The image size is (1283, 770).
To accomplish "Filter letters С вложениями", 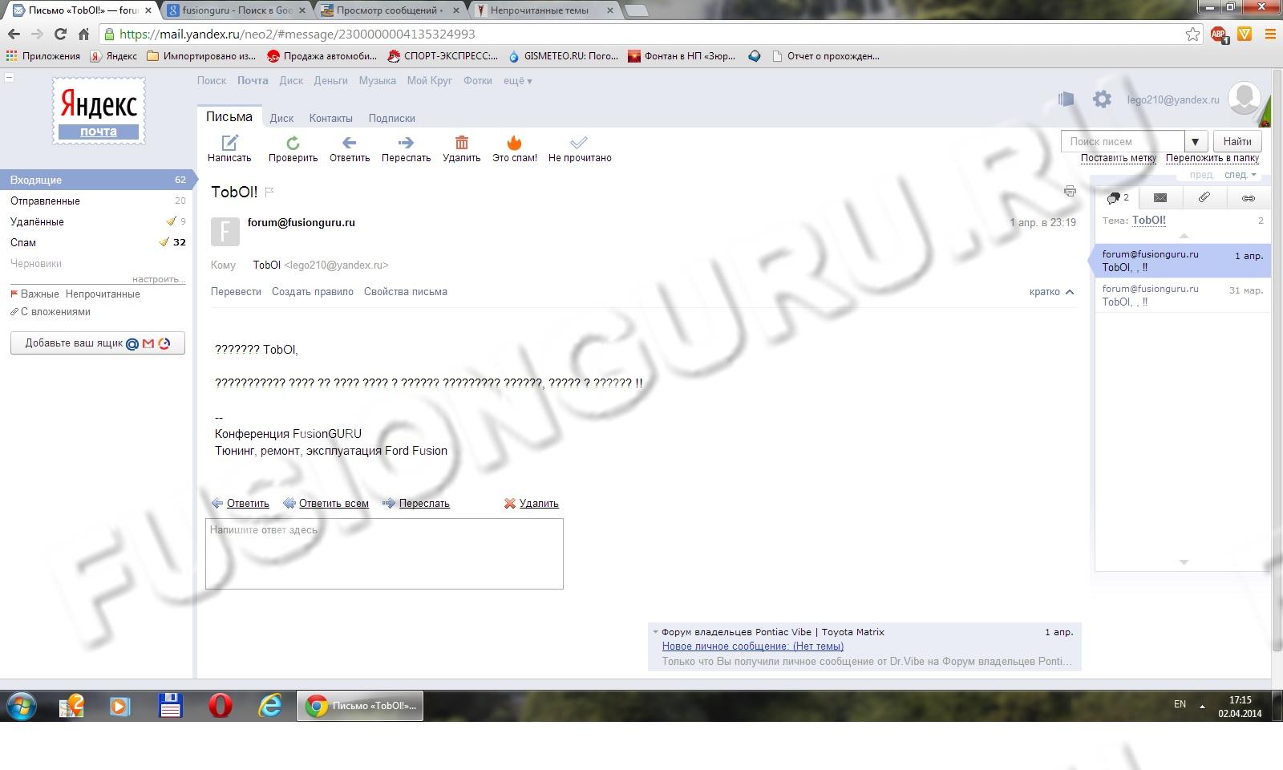I will [50, 312].
